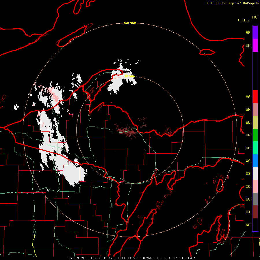Click the HA legend label
This screenshot has width=260, height=260.
pyautogui.click(x=248, y=96)
